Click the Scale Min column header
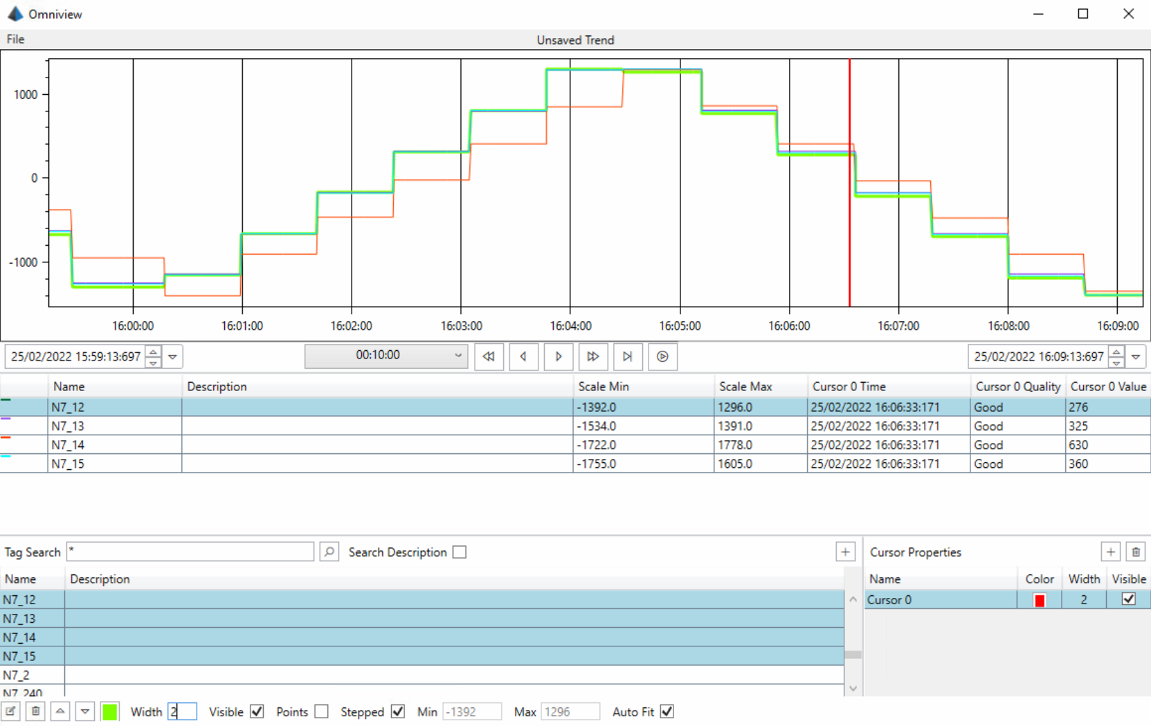This screenshot has height=726, width=1151. point(644,386)
